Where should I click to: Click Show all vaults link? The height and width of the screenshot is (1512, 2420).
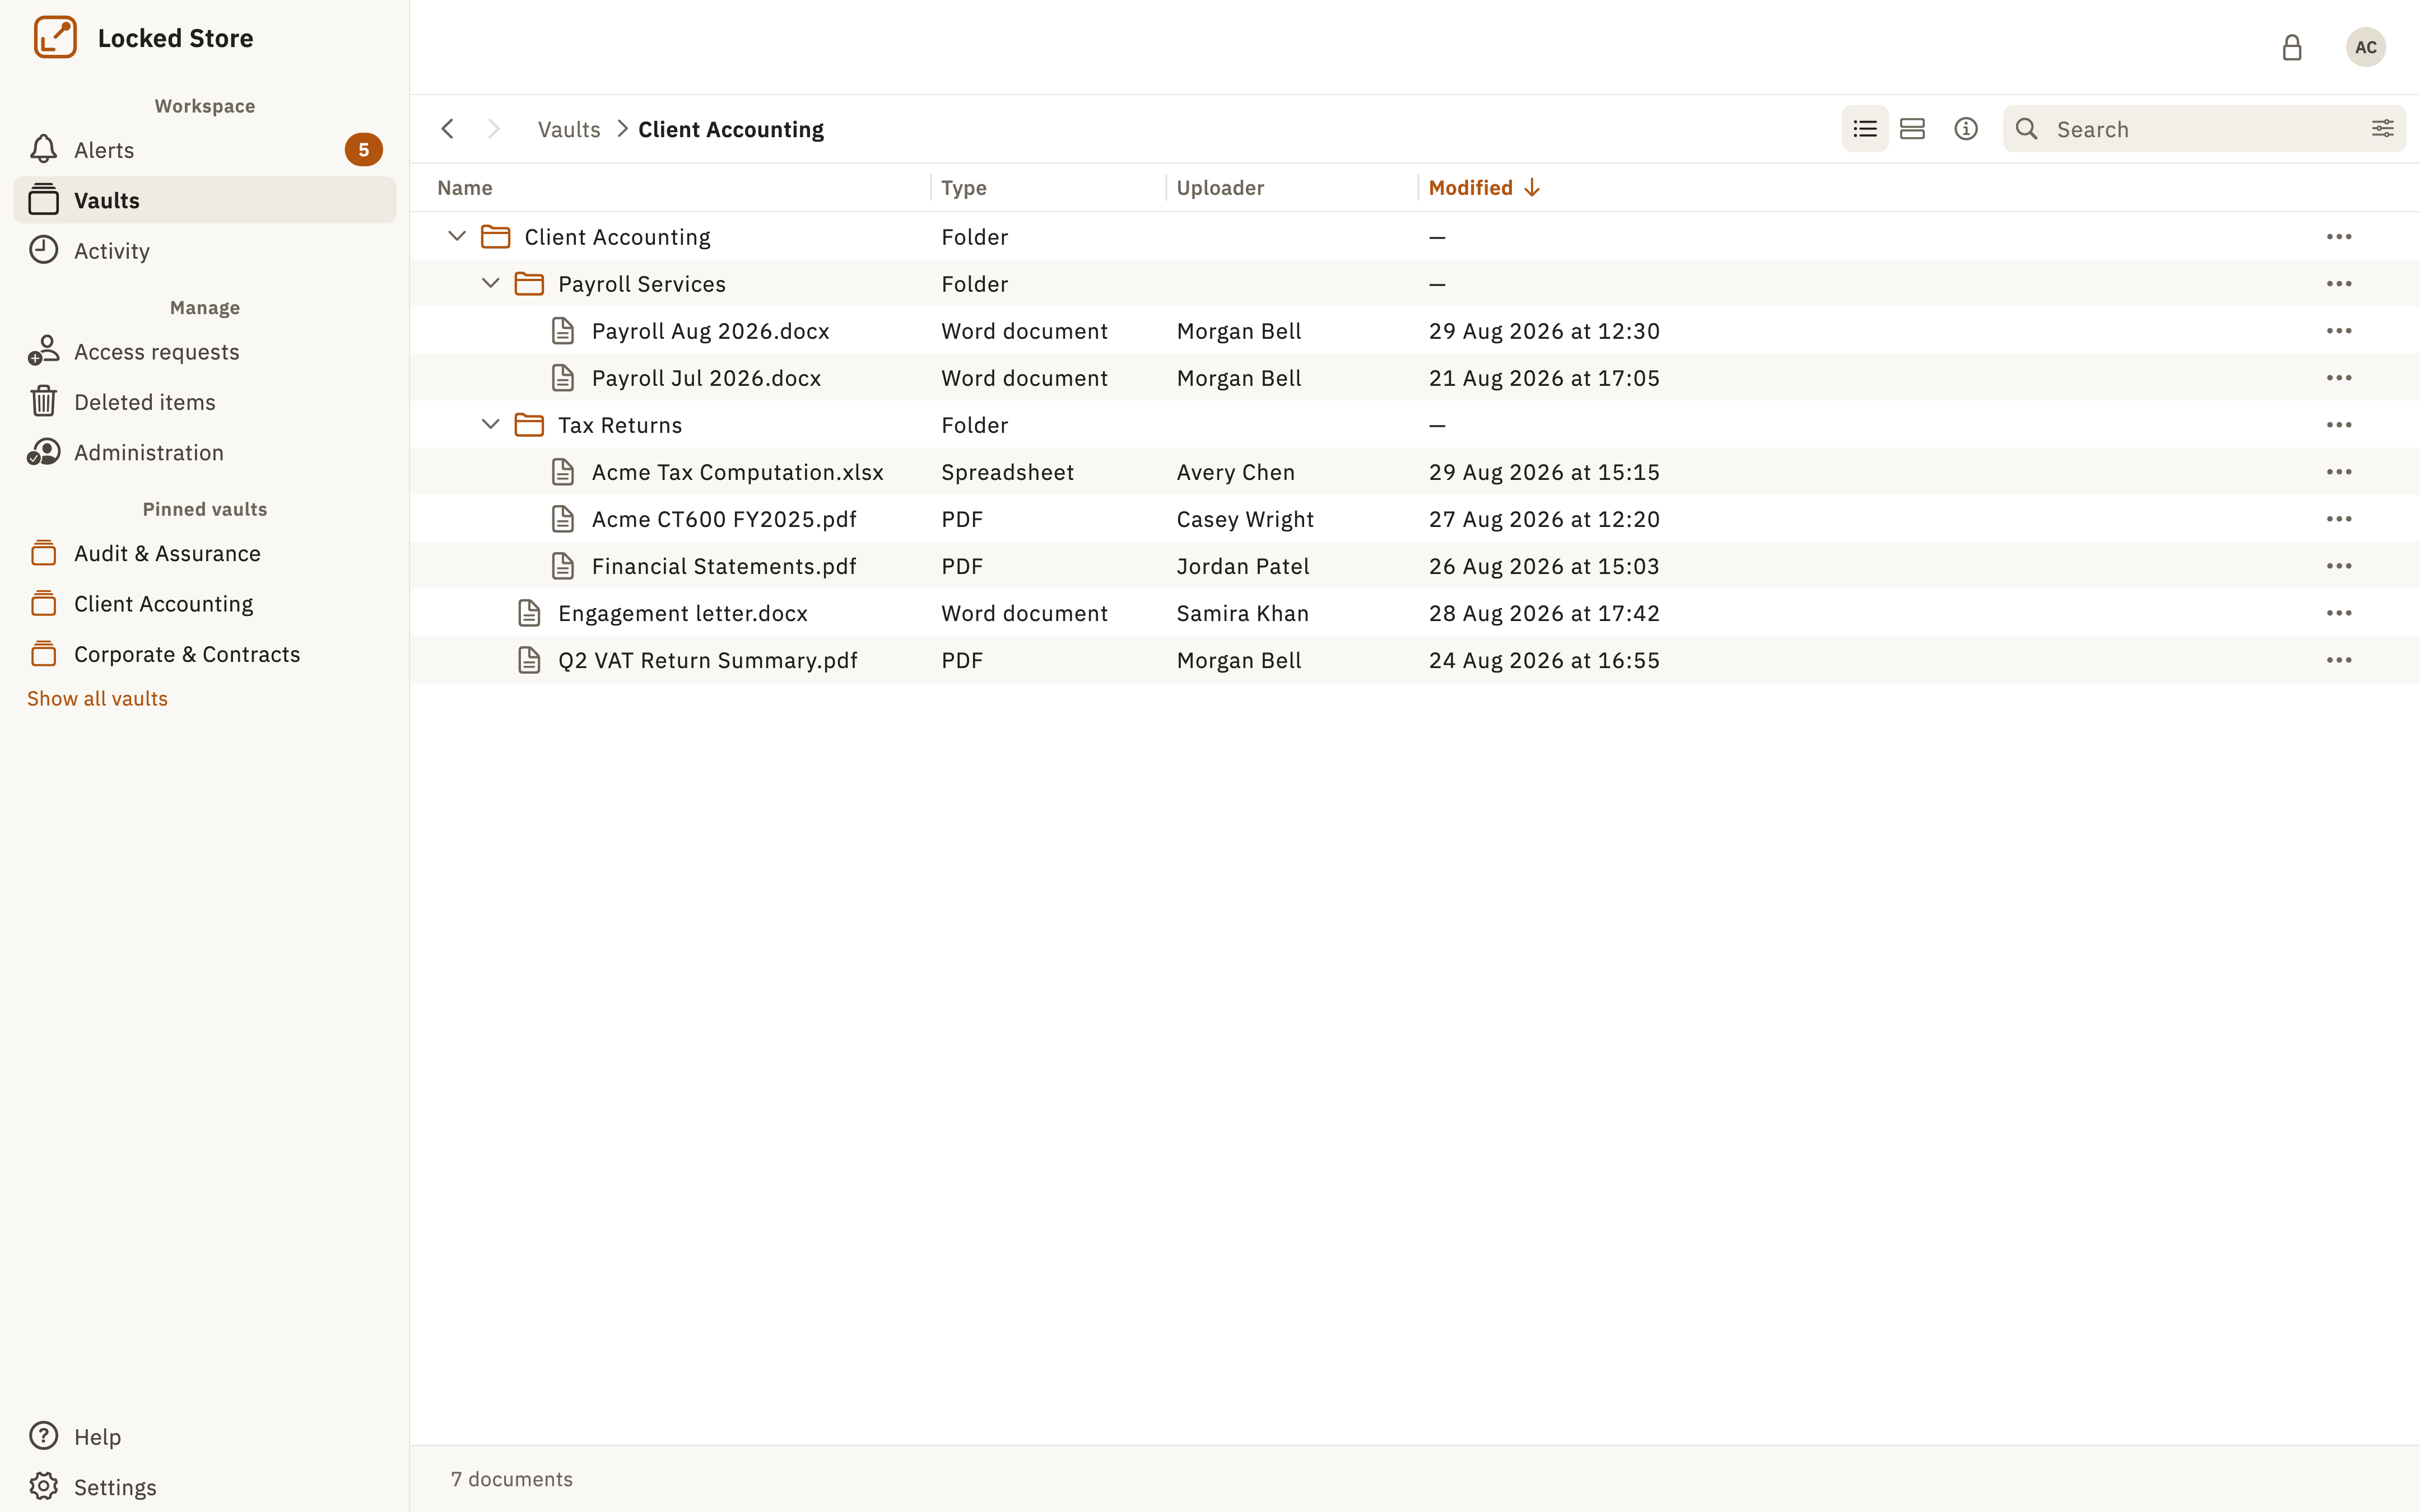coord(97,699)
